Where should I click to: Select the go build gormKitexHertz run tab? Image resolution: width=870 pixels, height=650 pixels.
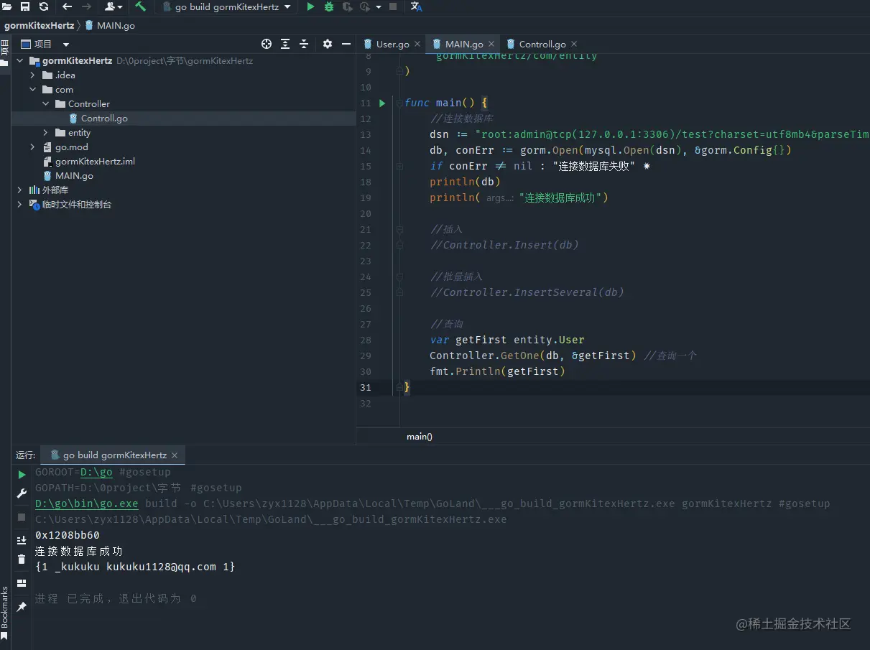[x=114, y=455]
